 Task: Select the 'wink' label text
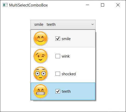(66, 56)
